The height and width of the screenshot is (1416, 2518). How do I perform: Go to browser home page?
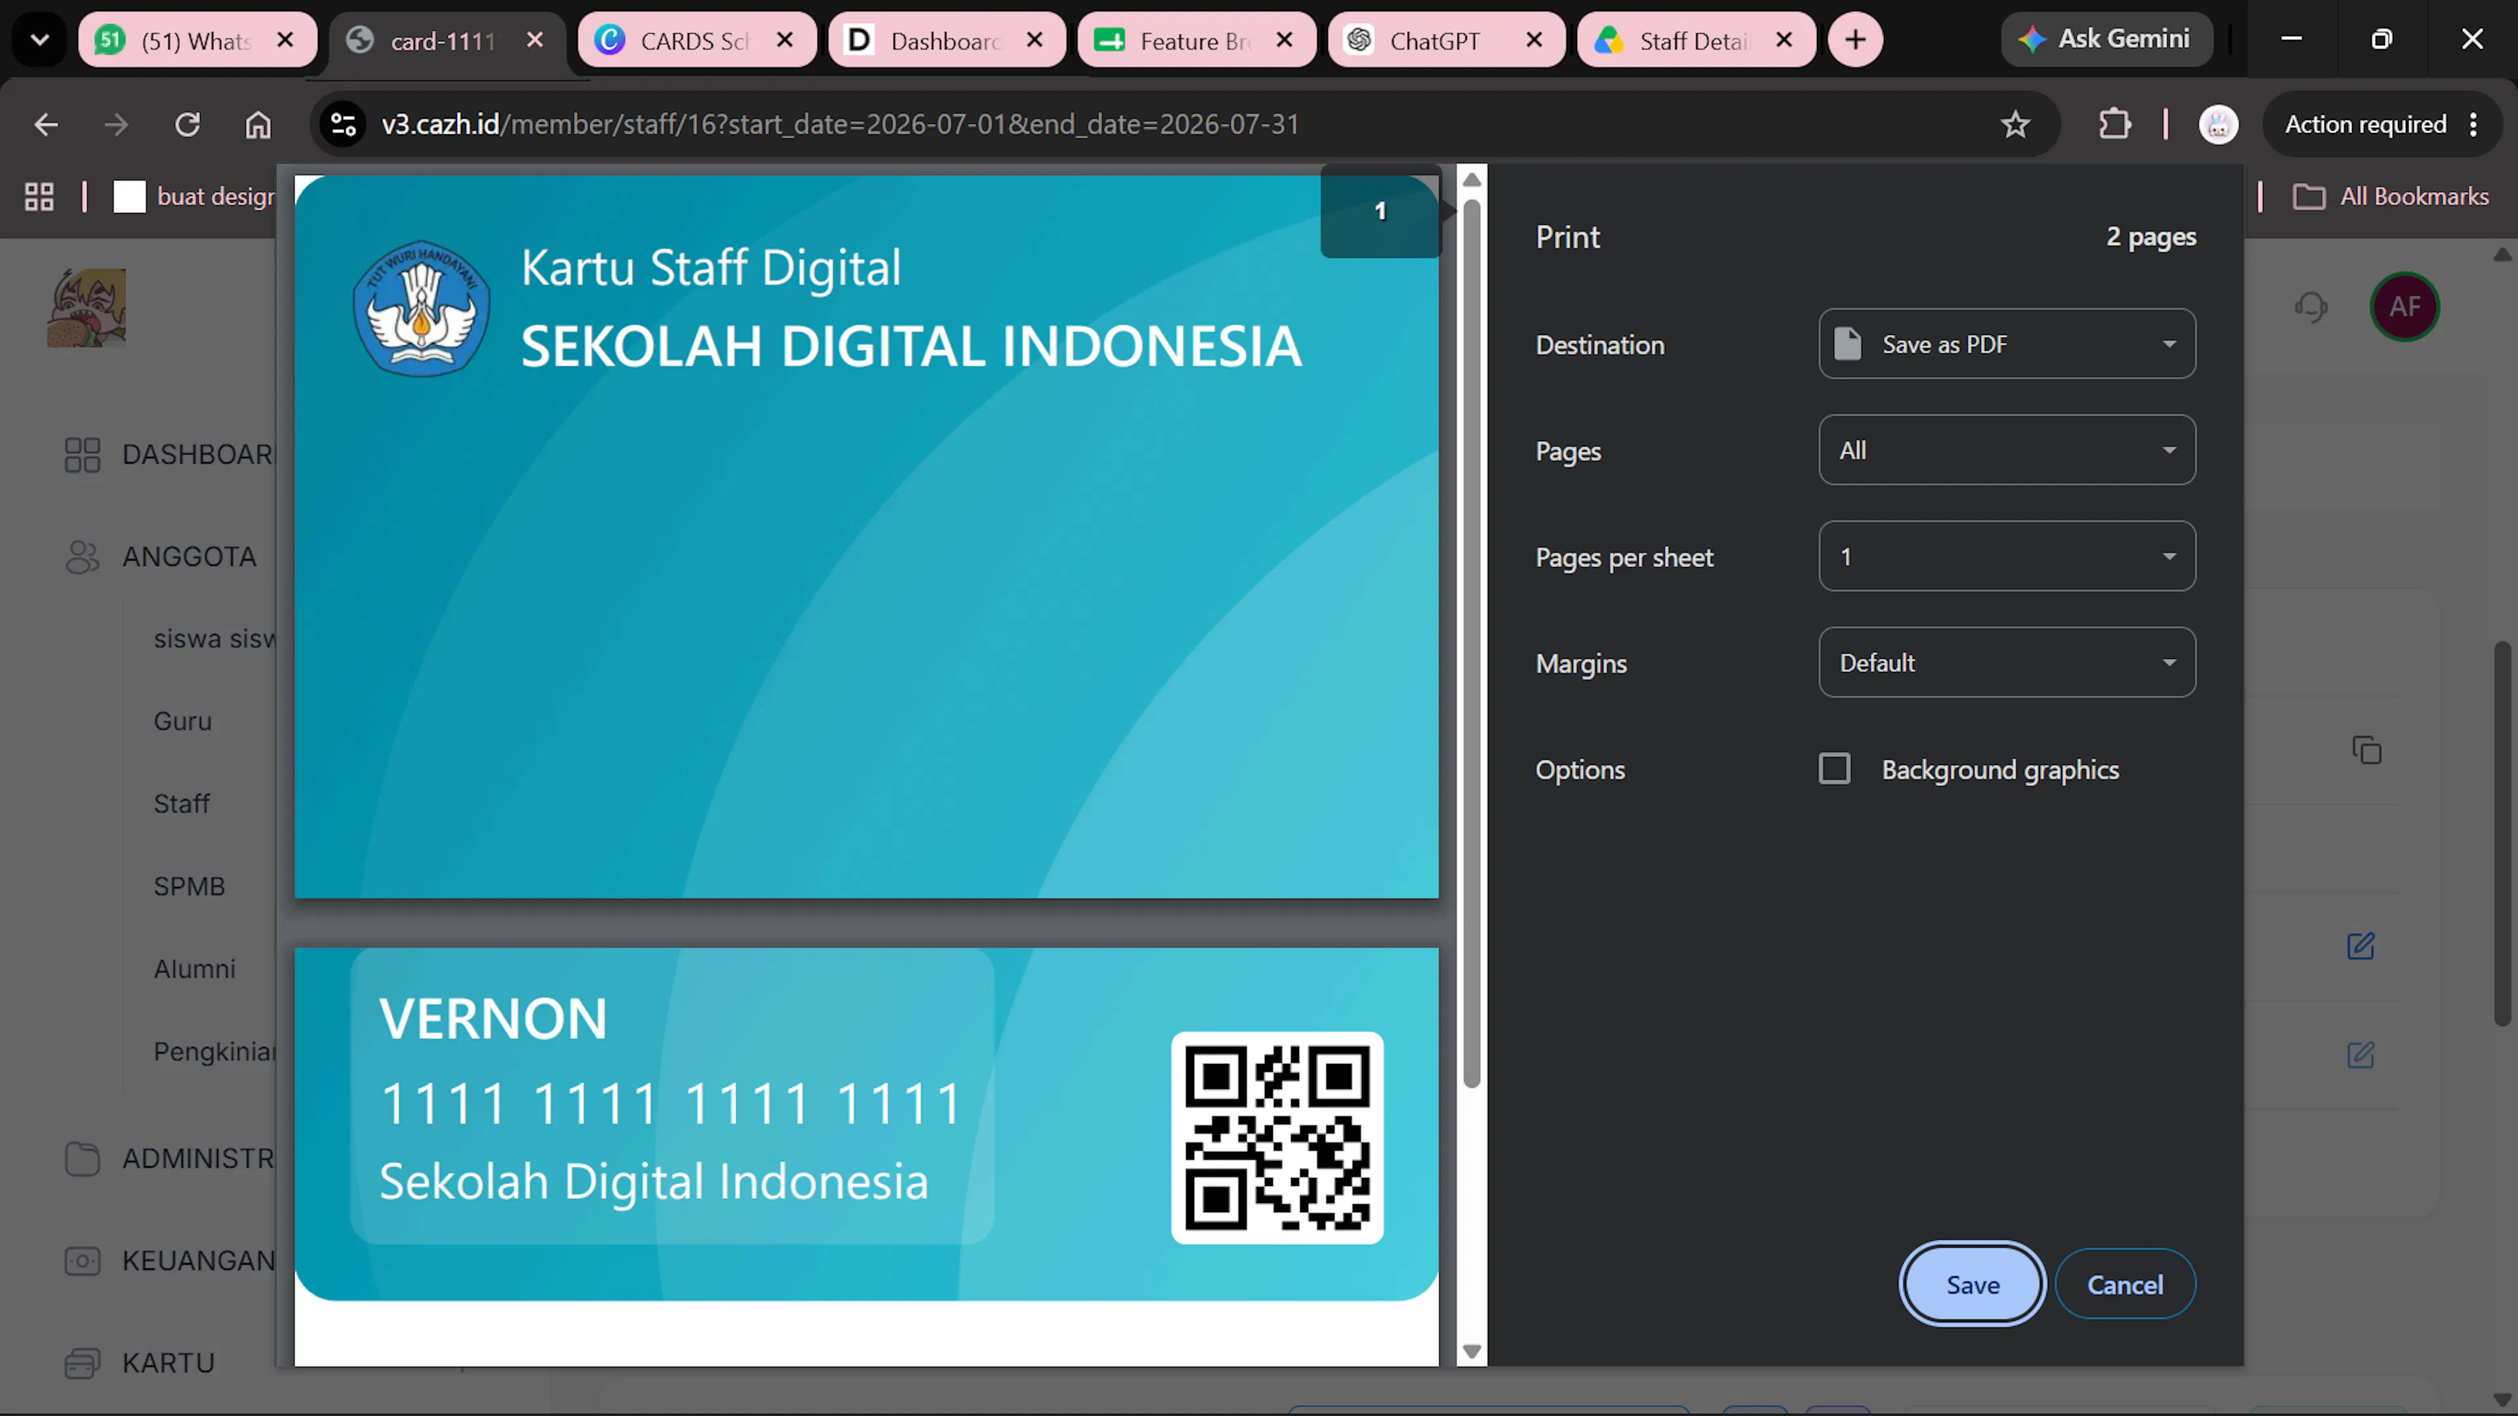pos(258,124)
